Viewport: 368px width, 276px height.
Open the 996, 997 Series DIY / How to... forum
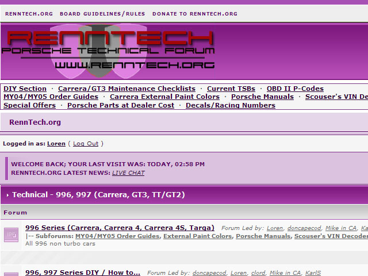point(83,273)
